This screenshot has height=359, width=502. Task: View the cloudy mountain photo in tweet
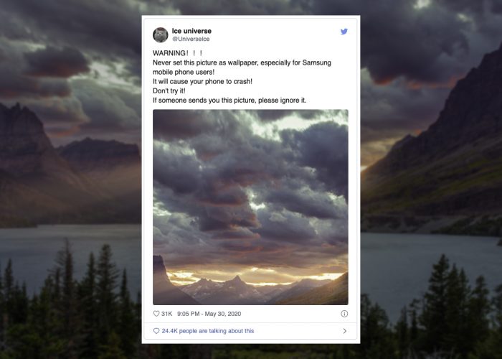250,207
